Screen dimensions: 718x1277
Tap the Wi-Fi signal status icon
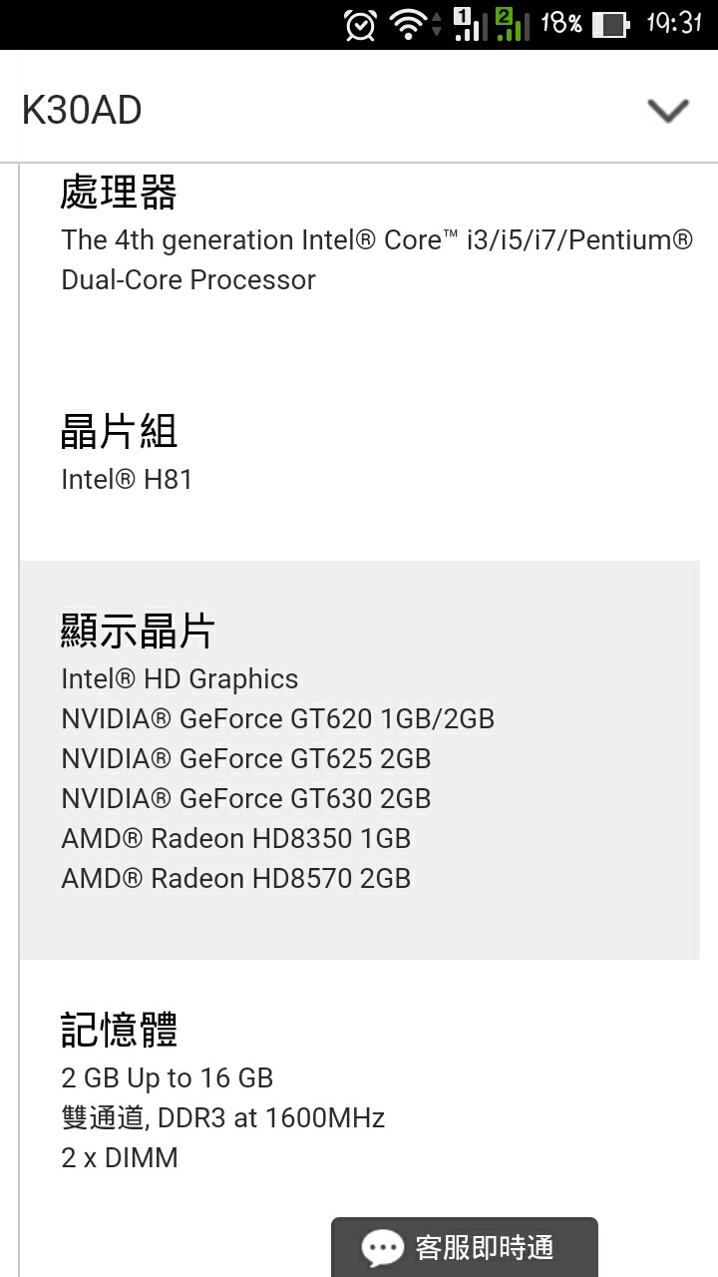pyautogui.click(x=410, y=24)
